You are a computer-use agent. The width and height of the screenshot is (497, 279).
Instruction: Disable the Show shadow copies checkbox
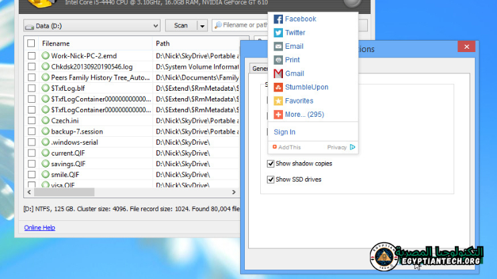coord(271,164)
